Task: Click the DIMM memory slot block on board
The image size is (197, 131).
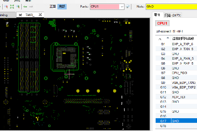Action: pos(29,58)
